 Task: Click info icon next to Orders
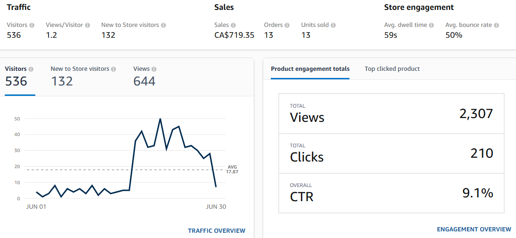(287, 25)
